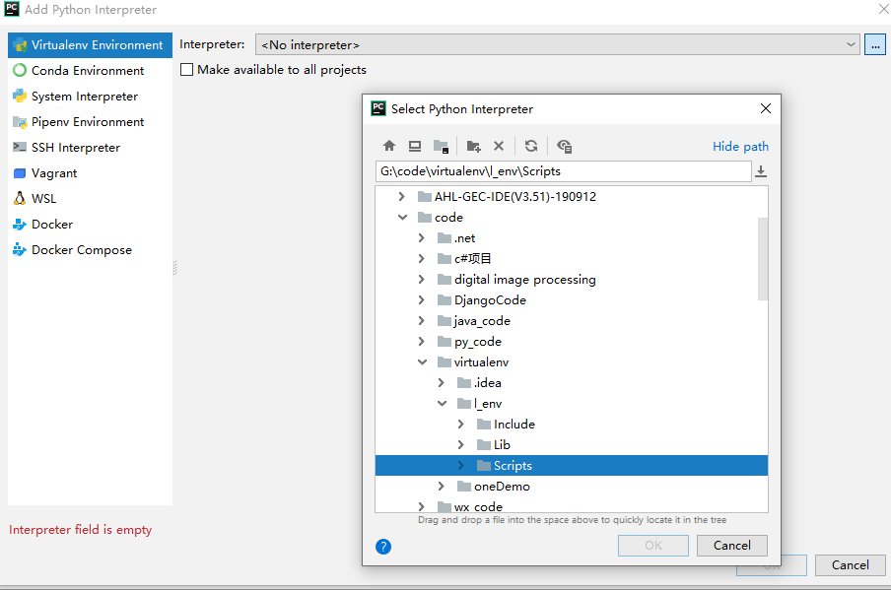Expand the c#项目 folder
The height and width of the screenshot is (590, 891).
tap(421, 258)
